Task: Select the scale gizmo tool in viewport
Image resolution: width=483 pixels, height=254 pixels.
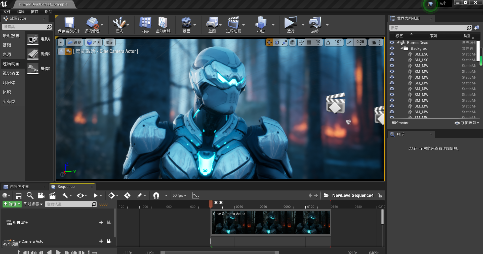Action: point(284,42)
